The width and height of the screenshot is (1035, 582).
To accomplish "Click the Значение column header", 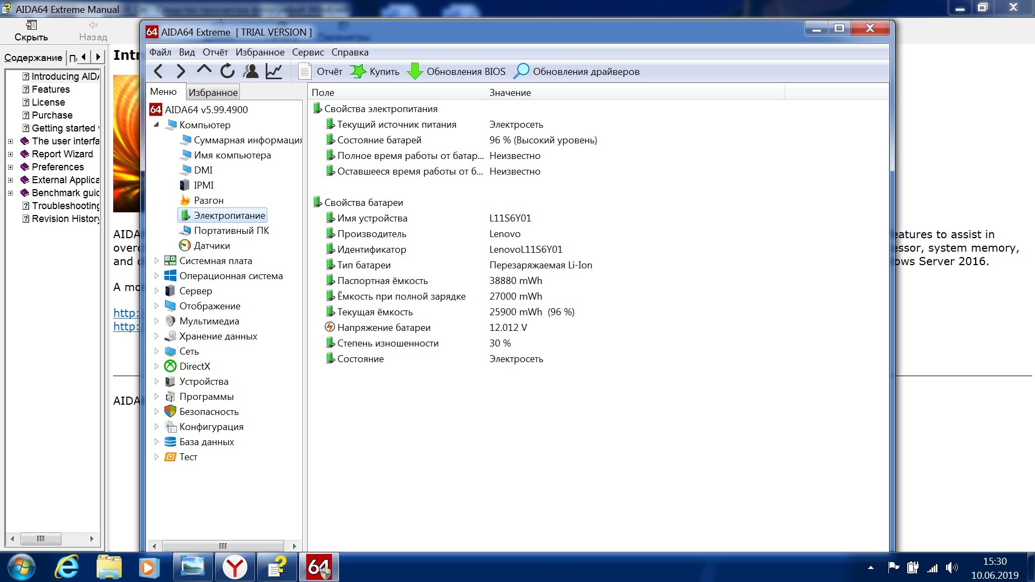I will 635,92.
